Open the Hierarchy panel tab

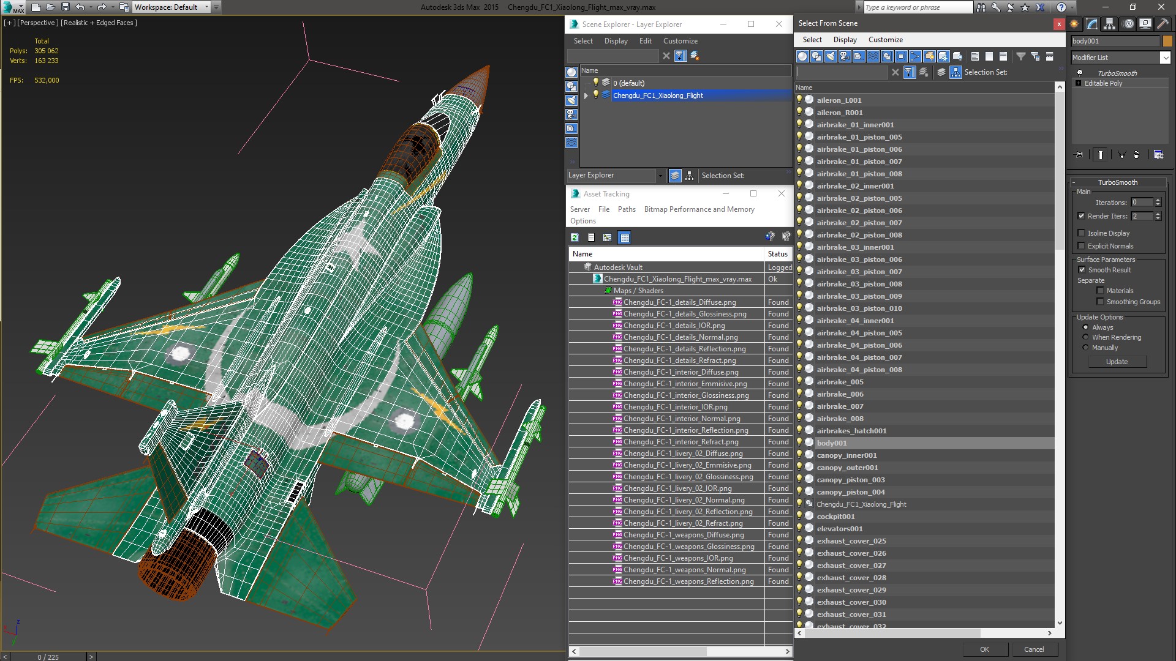point(1110,24)
